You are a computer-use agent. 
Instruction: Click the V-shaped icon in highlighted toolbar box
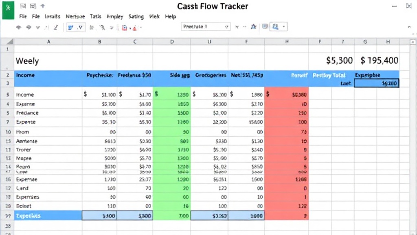click(x=80, y=27)
